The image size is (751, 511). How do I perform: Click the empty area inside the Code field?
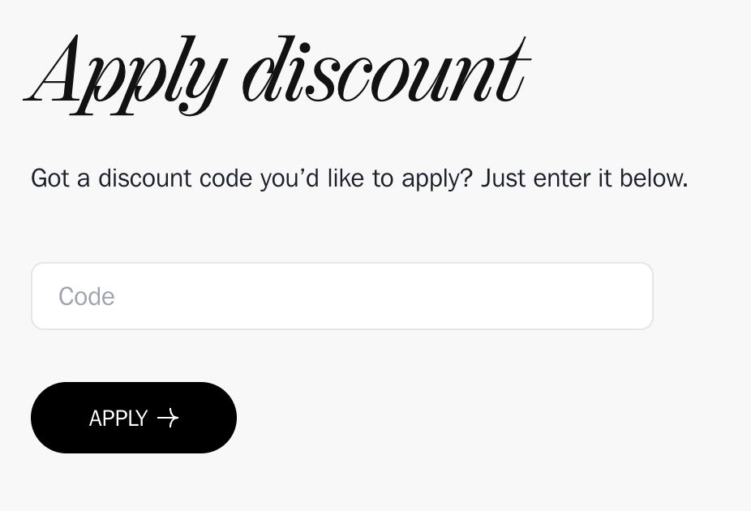click(x=383, y=296)
